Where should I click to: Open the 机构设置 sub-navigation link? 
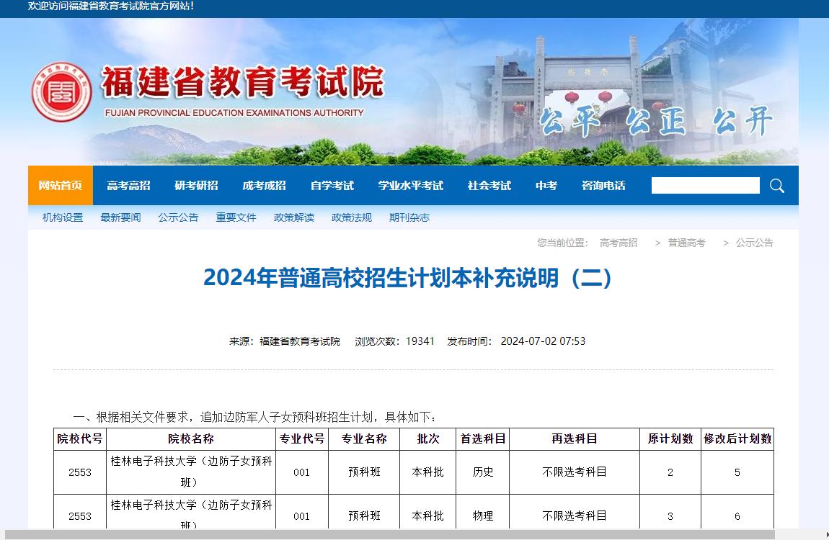coord(63,217)
